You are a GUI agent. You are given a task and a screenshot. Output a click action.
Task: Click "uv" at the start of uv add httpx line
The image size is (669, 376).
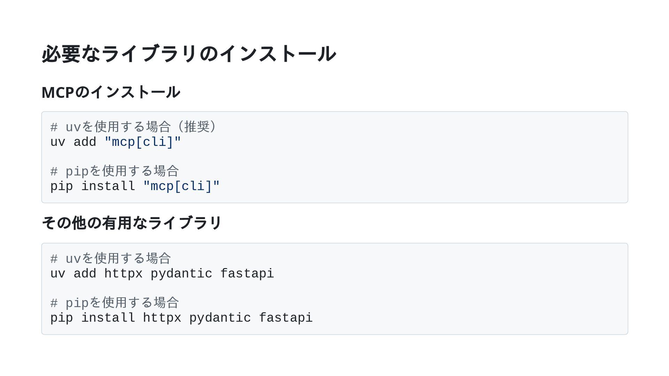tap(58, 274)
